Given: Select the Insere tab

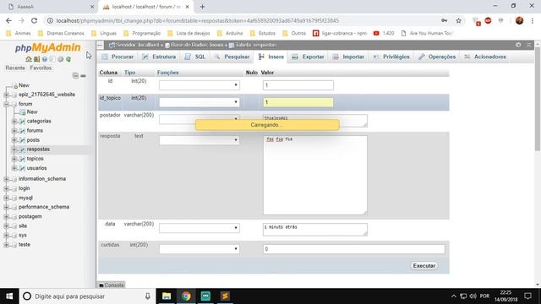Looking at the screenshot, I should pos(271,57).
